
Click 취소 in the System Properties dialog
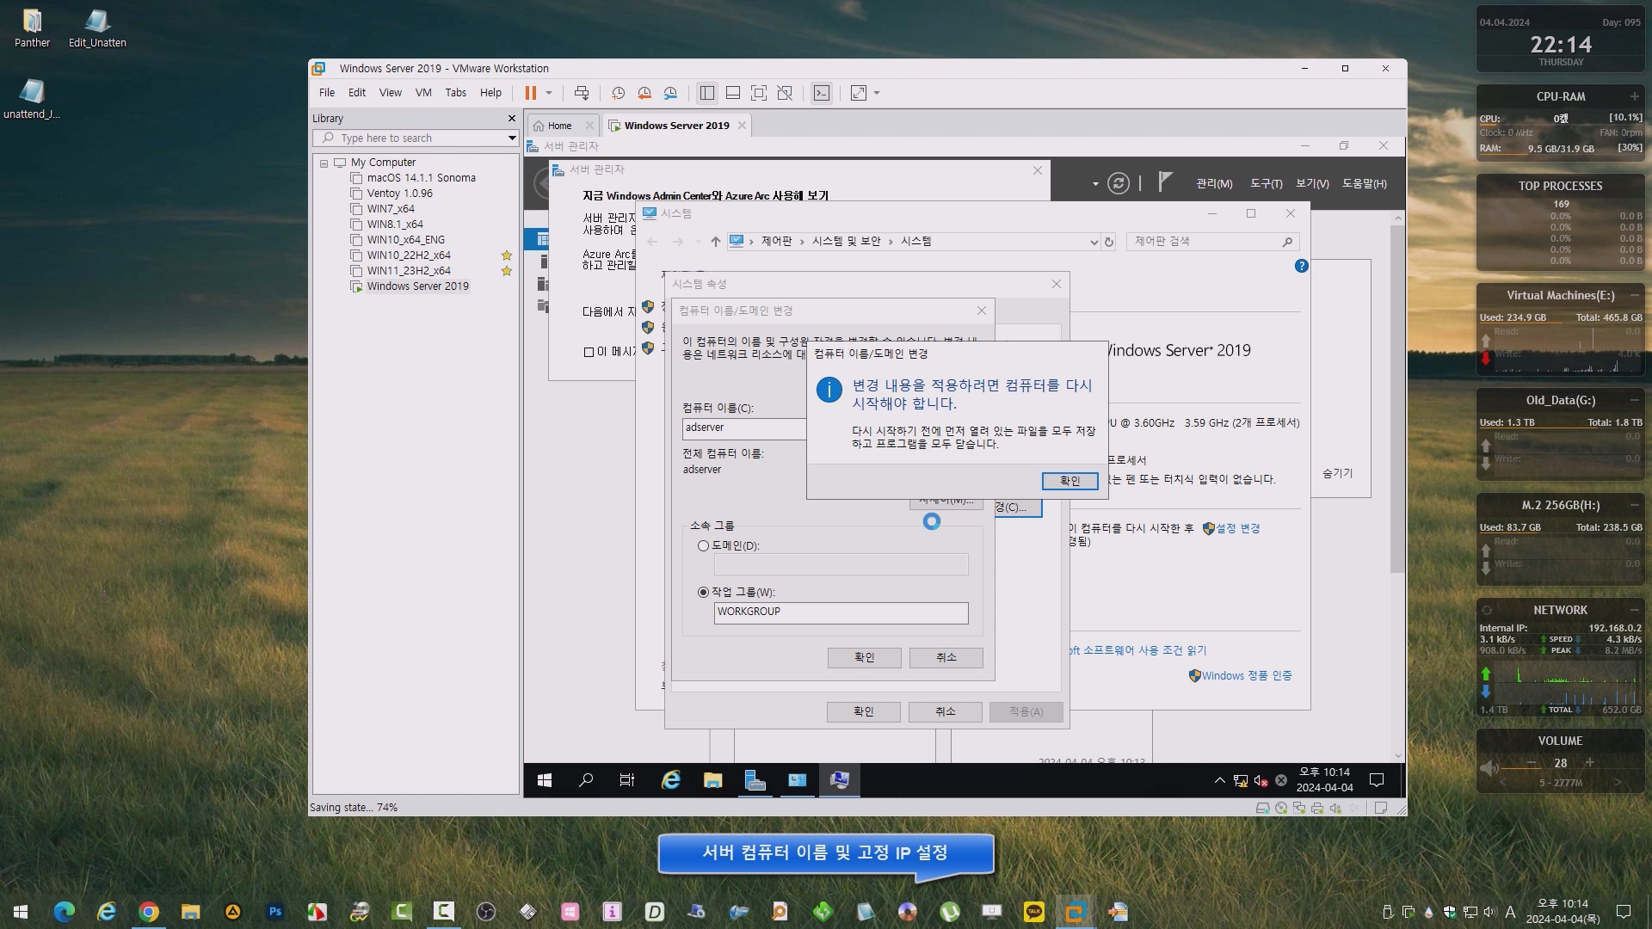pyautogui.click(x=945, y=711)
